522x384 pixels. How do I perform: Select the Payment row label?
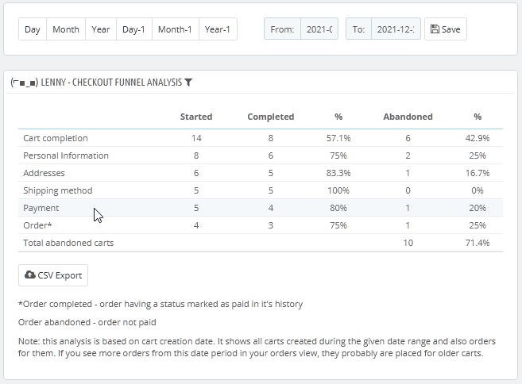41,208
